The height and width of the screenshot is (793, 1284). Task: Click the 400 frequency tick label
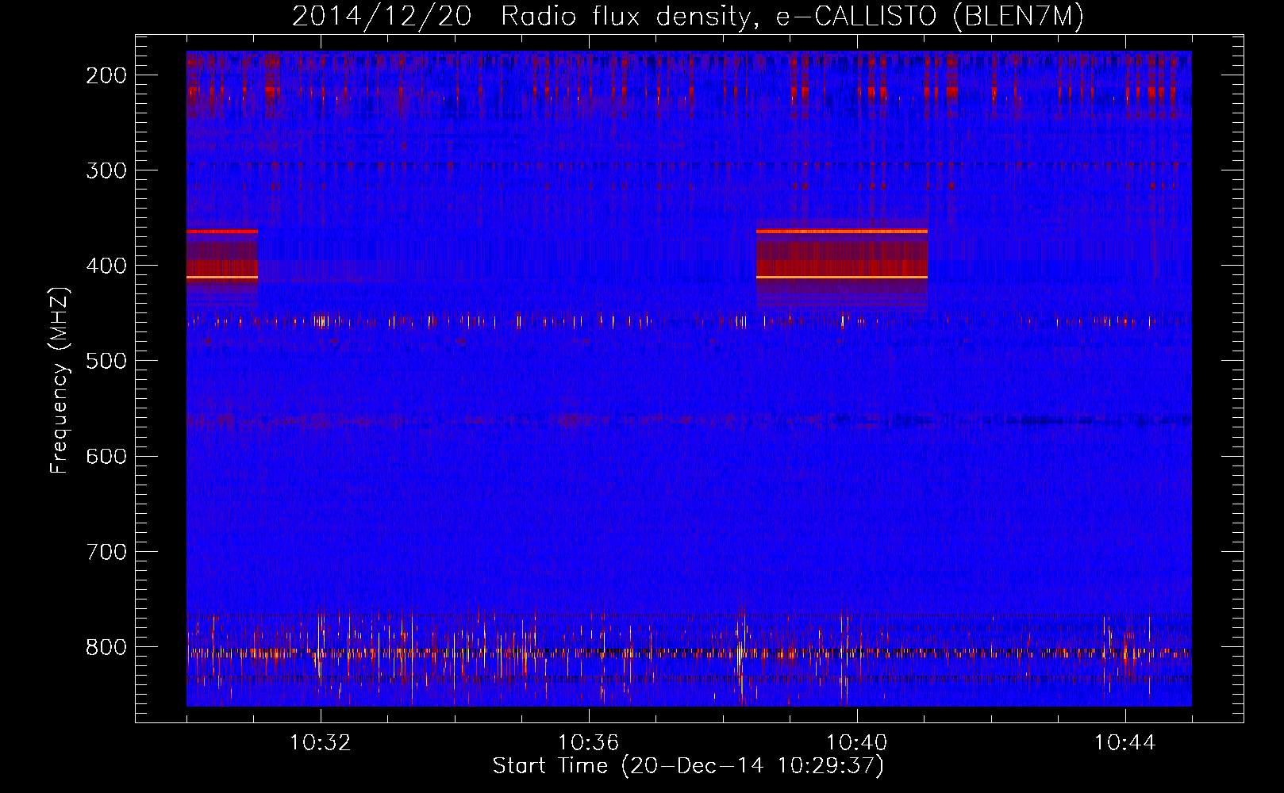[x=106, y=266]
